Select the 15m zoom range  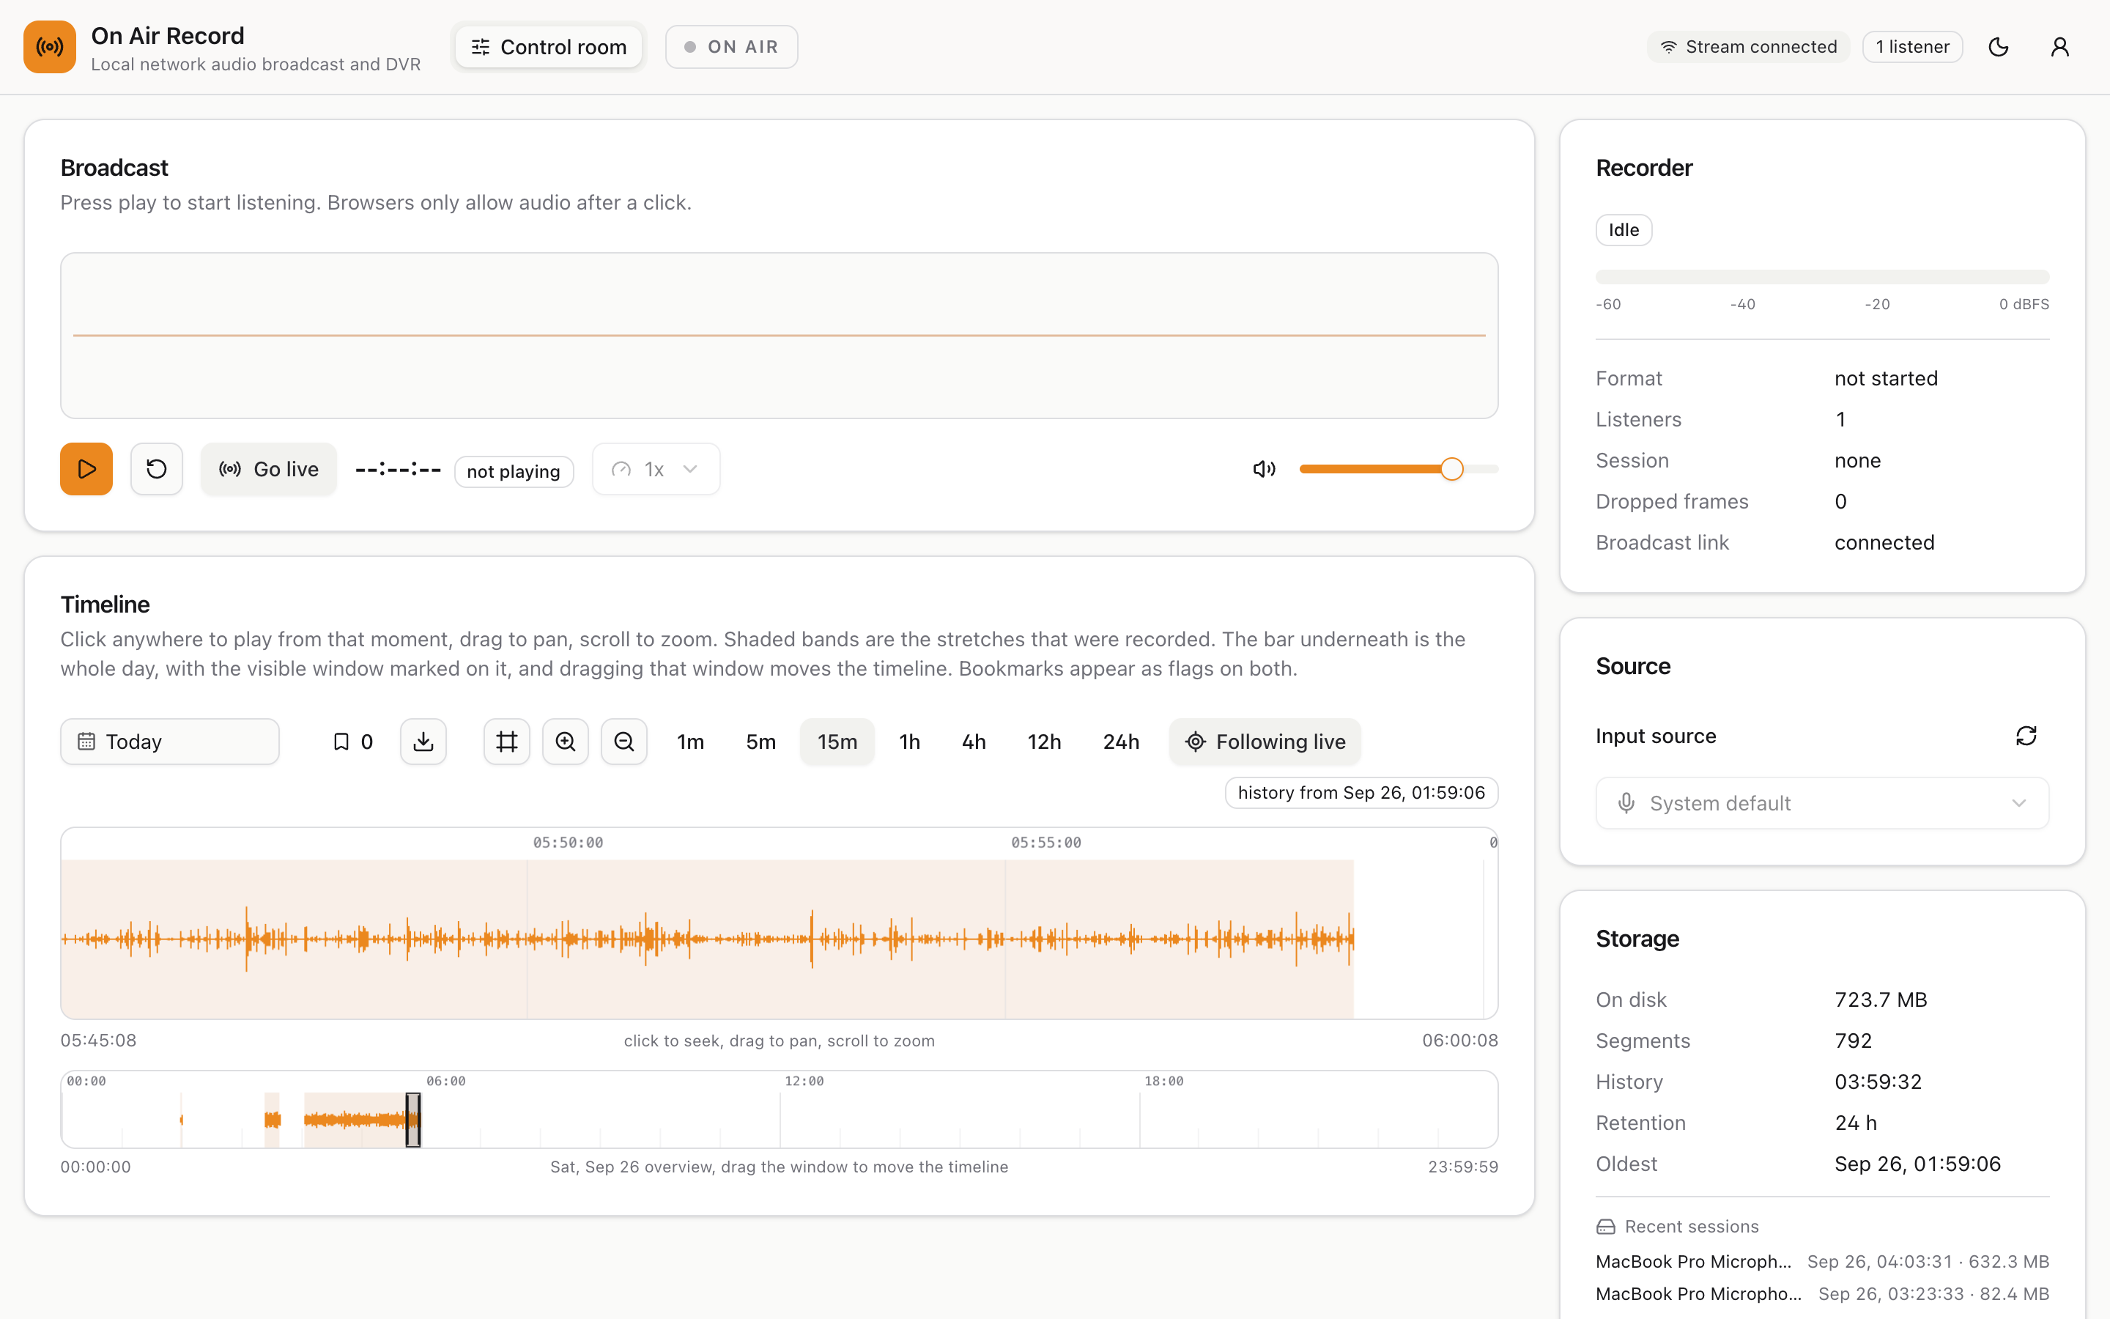(x=837, y=742)
